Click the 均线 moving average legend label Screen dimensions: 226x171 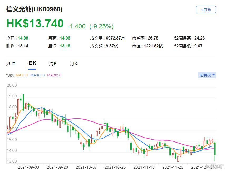[10, 75]
